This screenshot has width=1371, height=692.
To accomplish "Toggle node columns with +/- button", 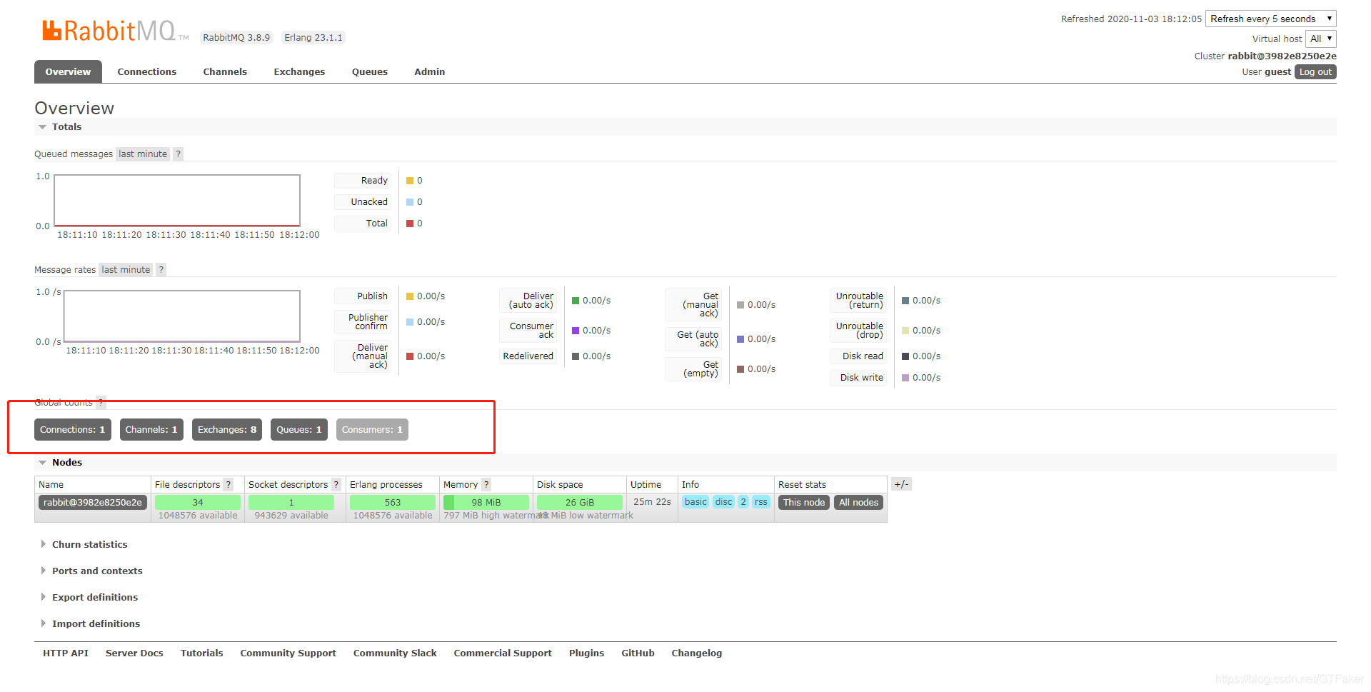I will (901, 484).
